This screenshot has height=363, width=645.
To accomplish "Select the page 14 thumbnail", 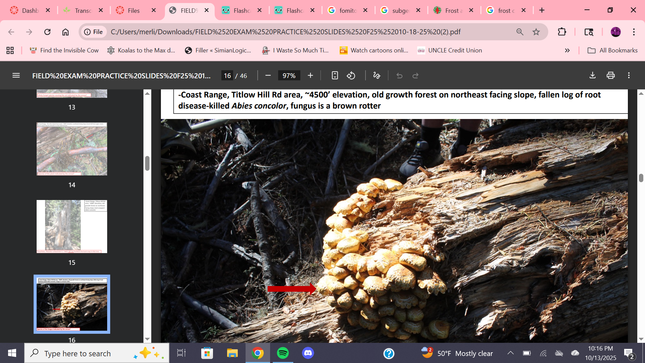I will (x=72, y=149).
